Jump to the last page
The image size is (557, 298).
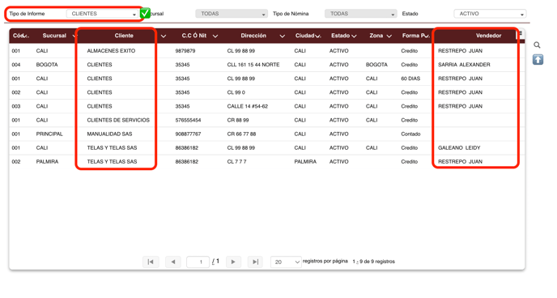255,262
